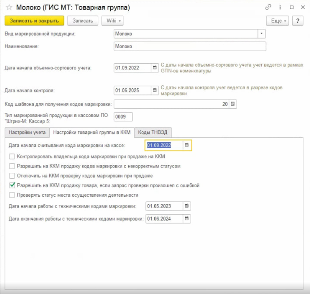
Task: Toggle Проверять статус места осуществления деятельности
Action: point(12,195)
